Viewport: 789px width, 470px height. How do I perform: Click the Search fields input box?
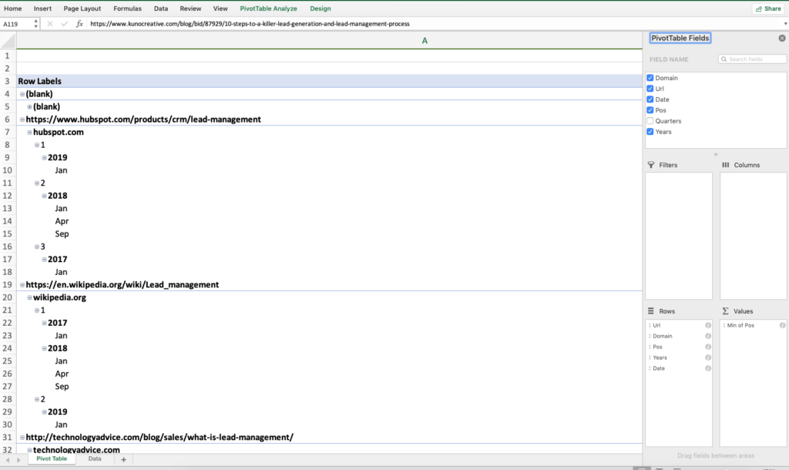click(752, 59)
